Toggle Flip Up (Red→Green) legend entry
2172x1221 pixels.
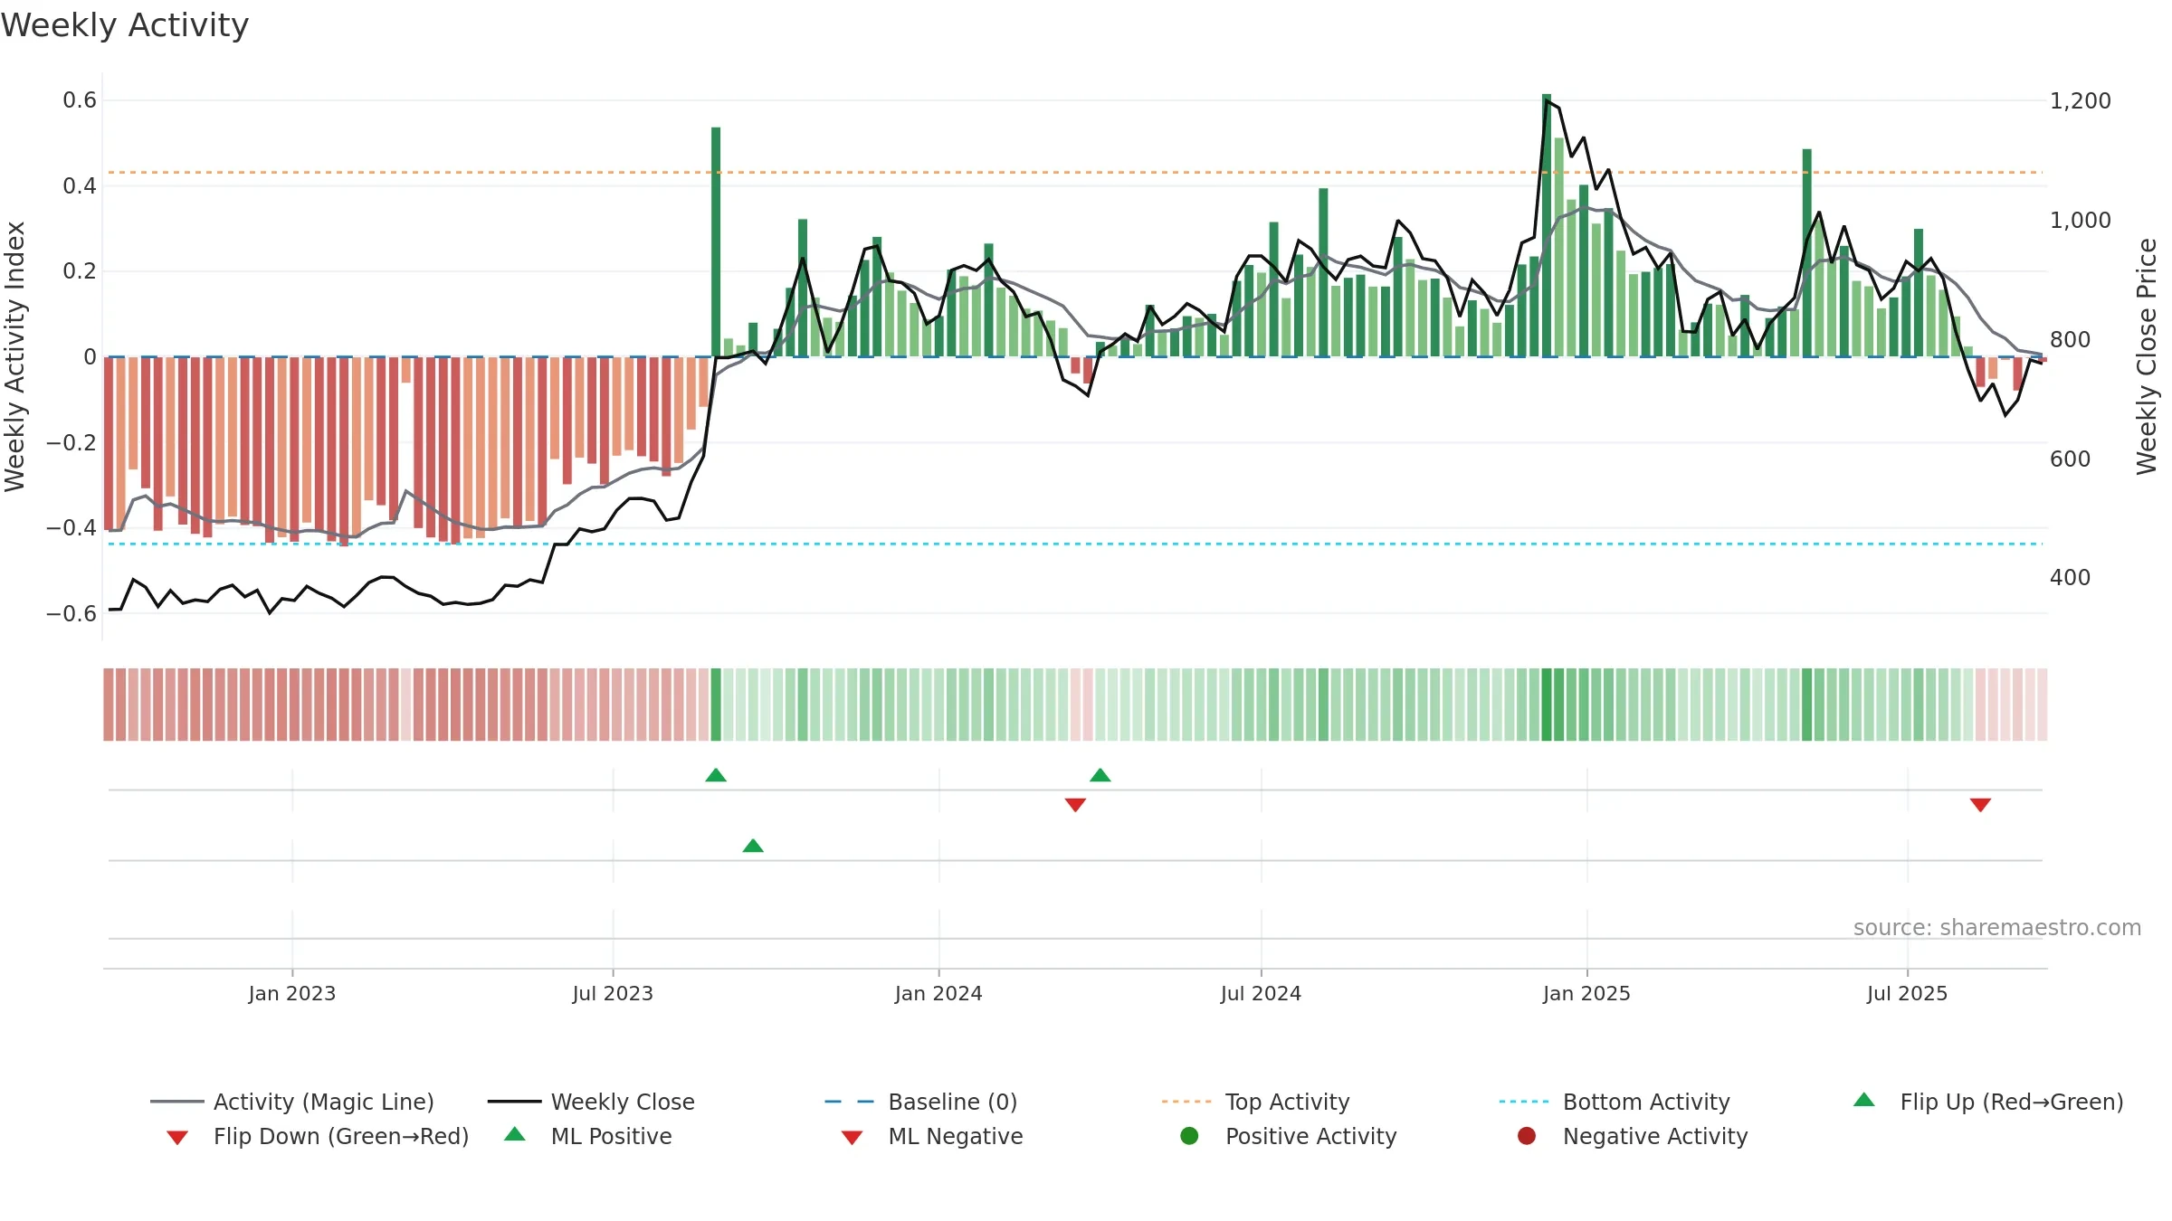tap(1987, 1102)
